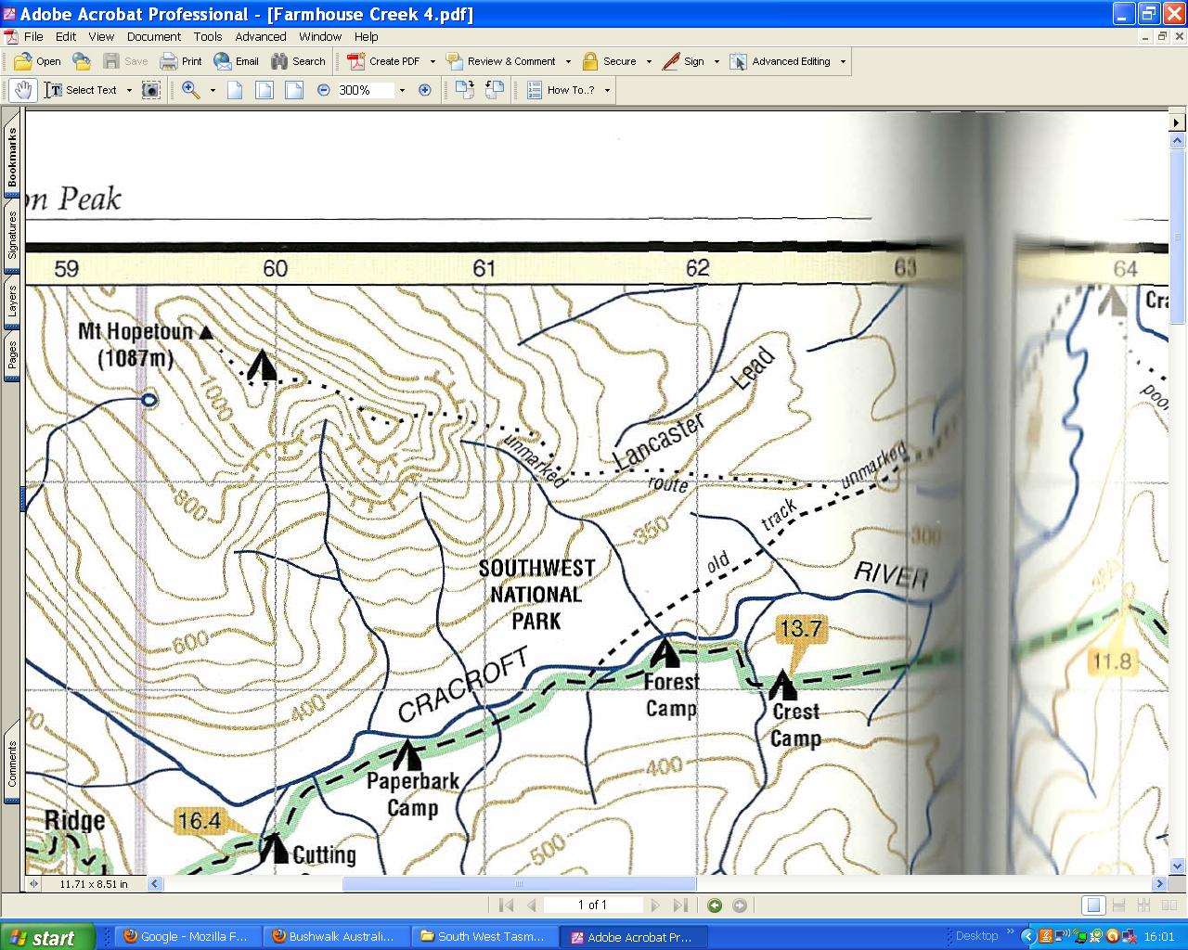Screen dimensions: 1188x950
Task: Open Review & Comment tools
Action: point(501,61)
